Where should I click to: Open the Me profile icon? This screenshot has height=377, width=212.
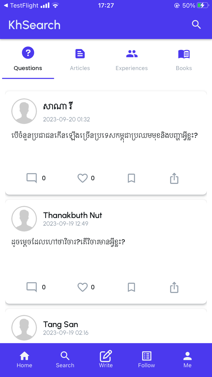187,356
